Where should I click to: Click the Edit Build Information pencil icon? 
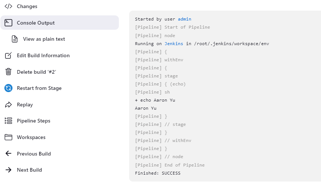[x=8, y=55]
